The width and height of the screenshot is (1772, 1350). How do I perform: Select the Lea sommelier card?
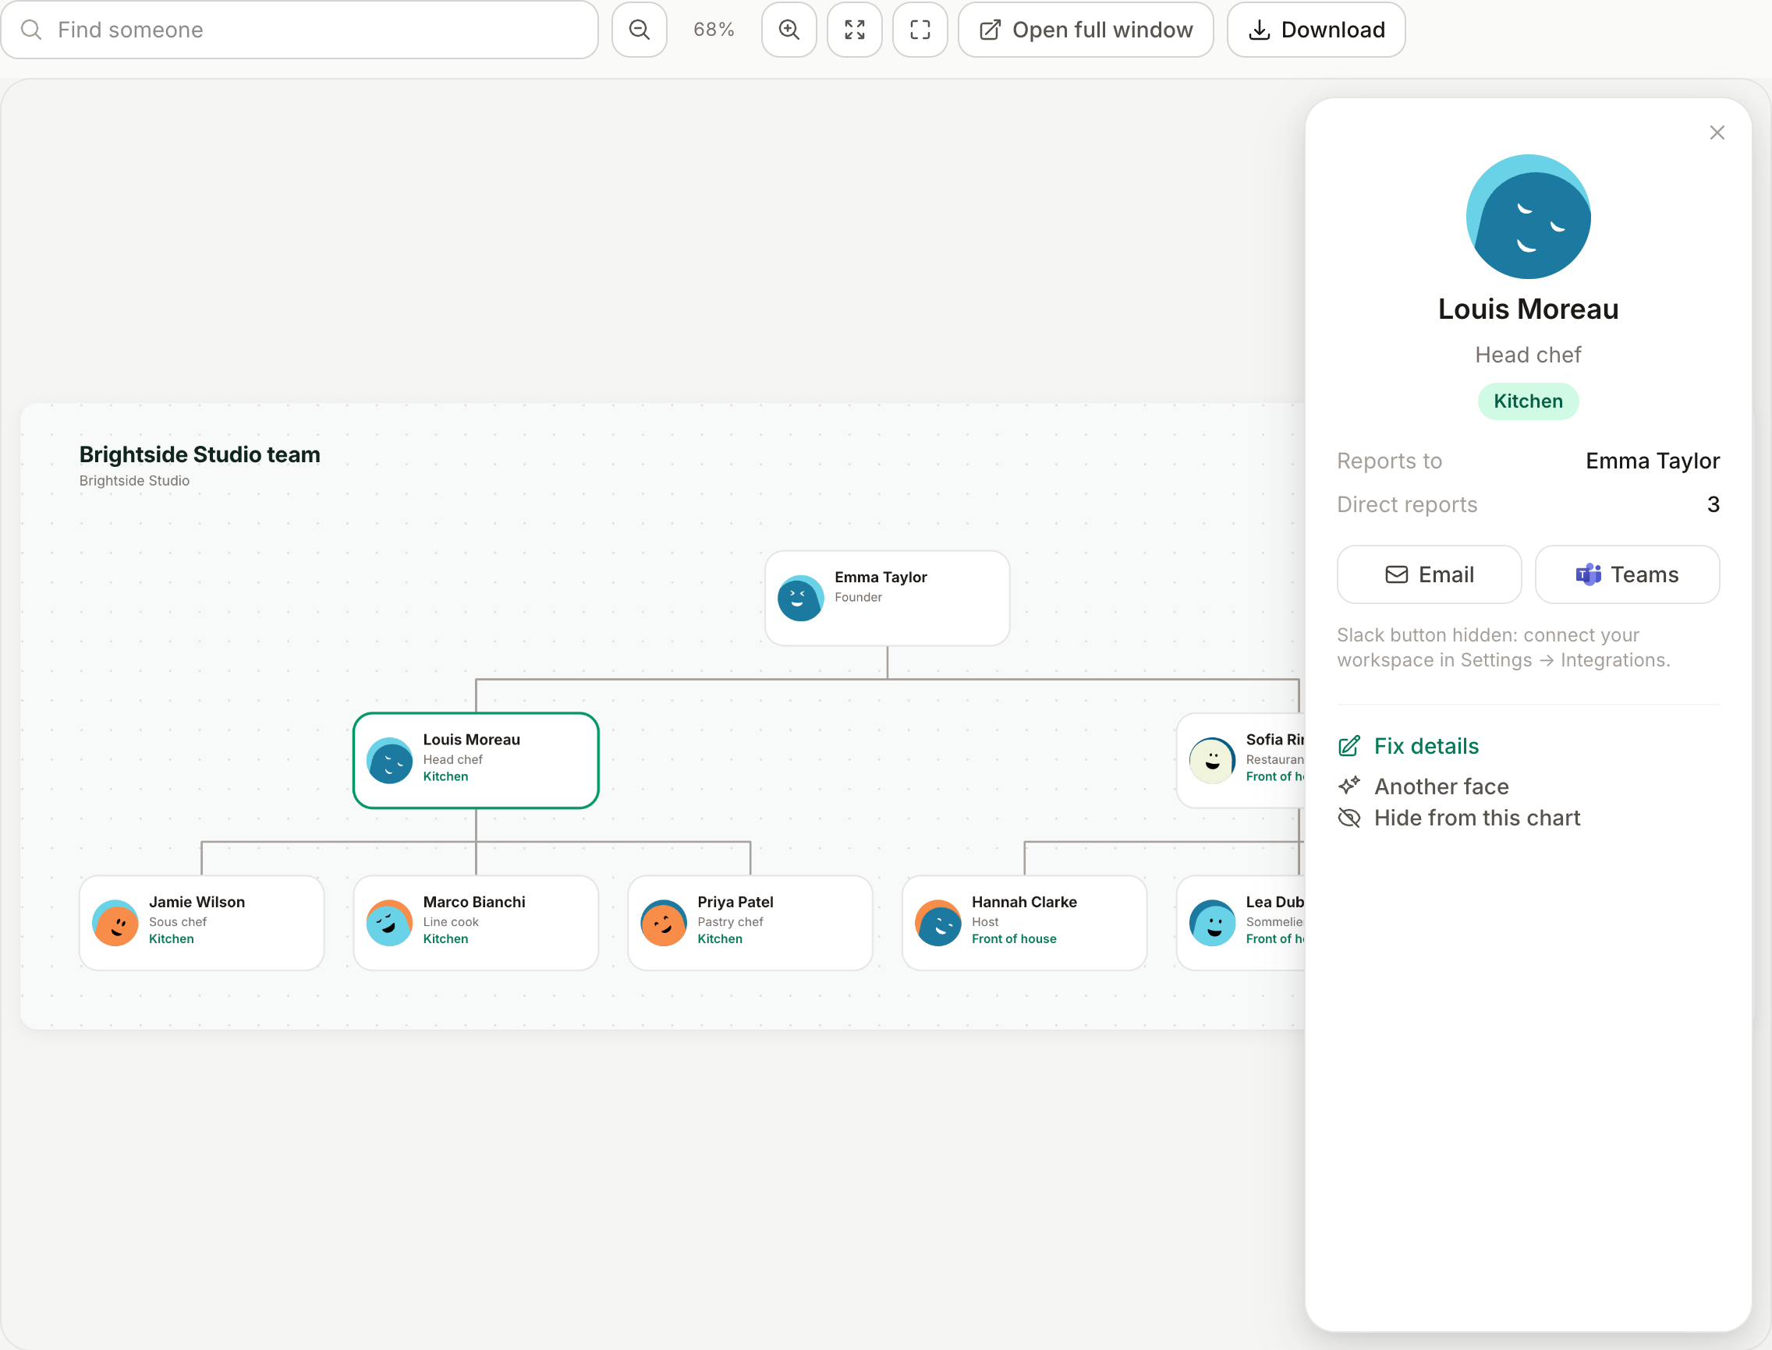coord(1241,923)
